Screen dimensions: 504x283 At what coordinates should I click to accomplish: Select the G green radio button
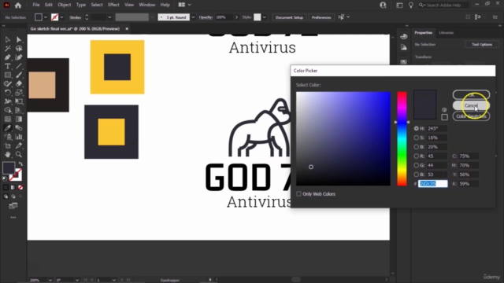tap(417, 165)
